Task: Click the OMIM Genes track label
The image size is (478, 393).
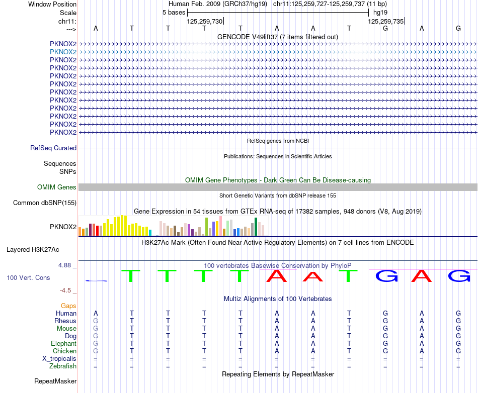Action: (56, 187)
